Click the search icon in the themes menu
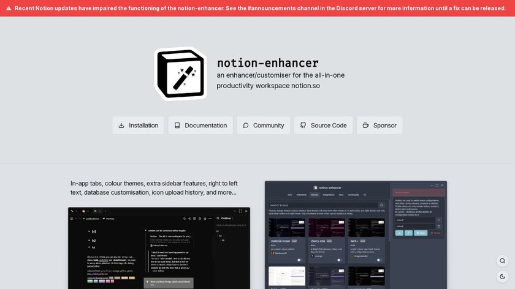515x289 pixels. (x=381, y=205)
